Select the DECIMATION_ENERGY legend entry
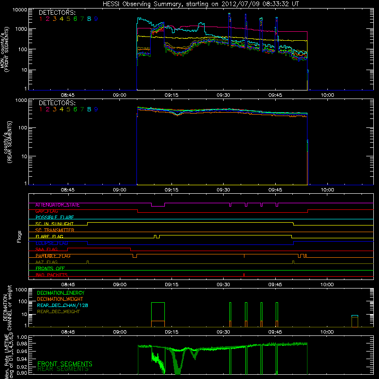Screen dimensions: 379x379 click(61, 293)
